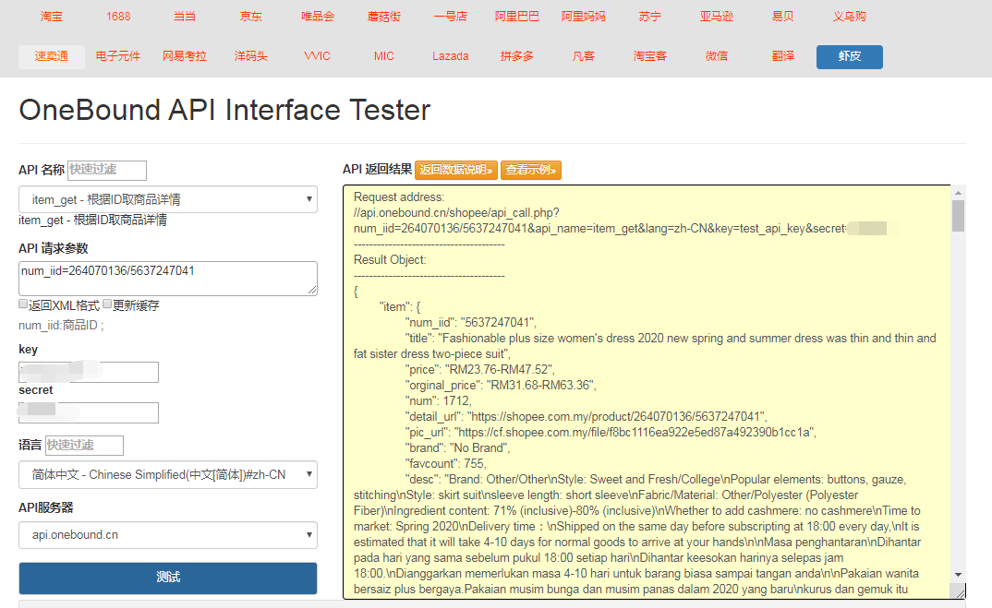Screen dimensions: 992x608
Task: Enable the 更新缓存 checkbox
Action: tap(107, 304)
